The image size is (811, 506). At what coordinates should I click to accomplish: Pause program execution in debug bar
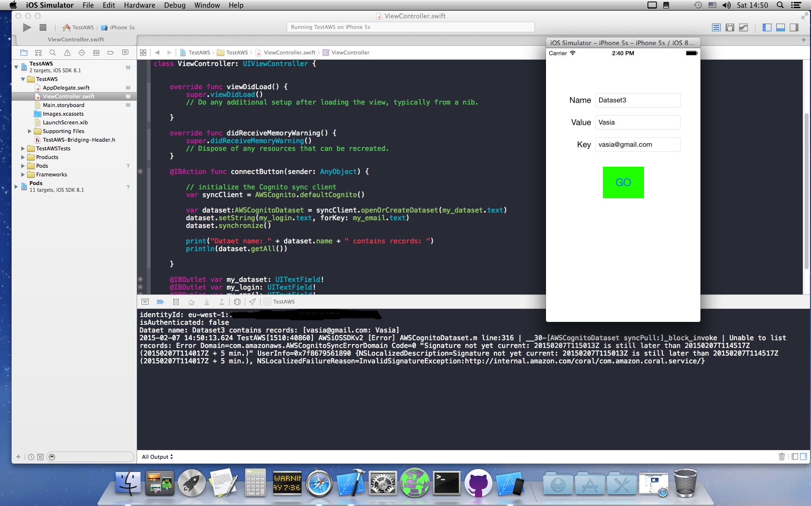pyautogui.click(x=176, y=302)
